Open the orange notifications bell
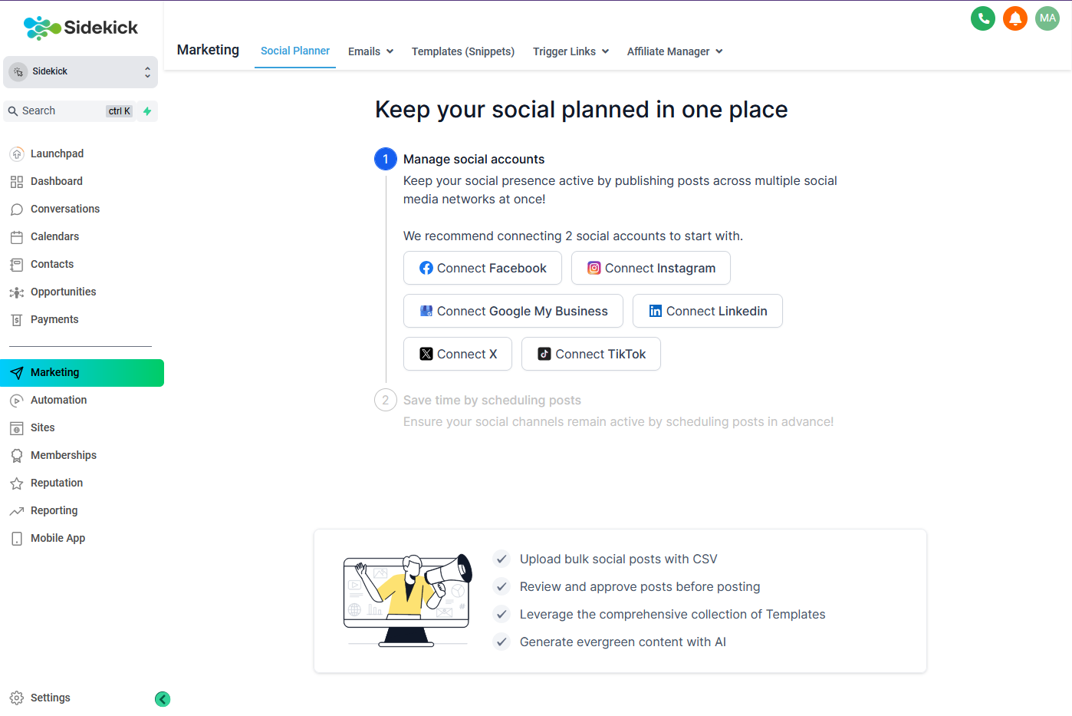The width and height of the screenshot is (1072, 716). [x=1014, y=18]
